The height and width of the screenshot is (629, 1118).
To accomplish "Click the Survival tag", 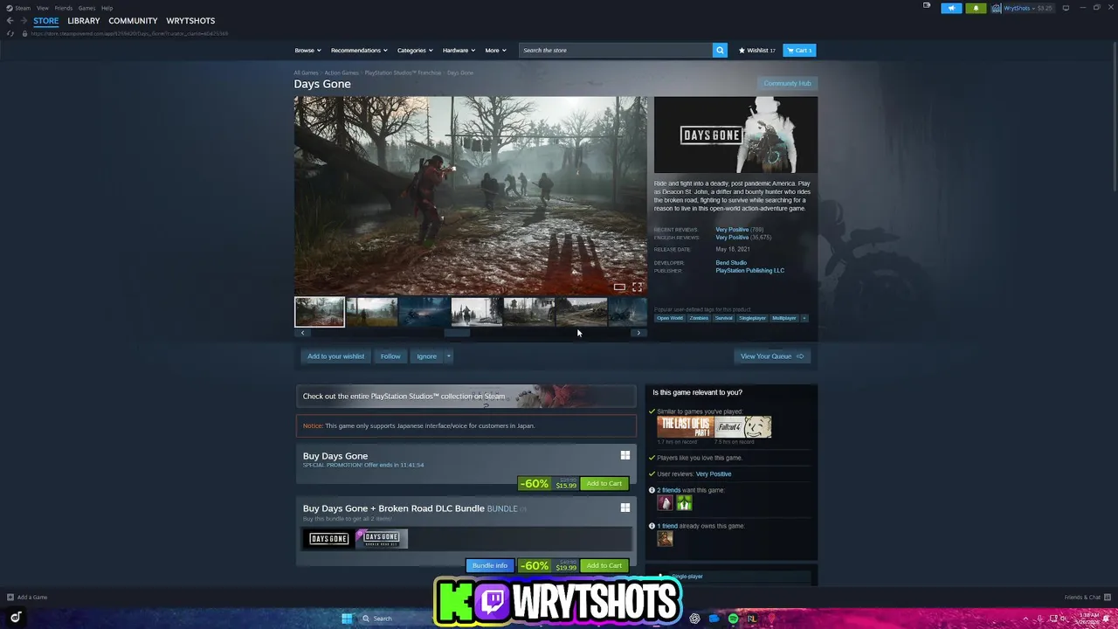I will [x=723, y=318].
